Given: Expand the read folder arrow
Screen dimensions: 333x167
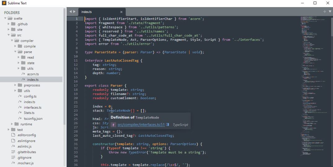Looking at the screenshot, I should pyautogui.click(x=19, y=57).
